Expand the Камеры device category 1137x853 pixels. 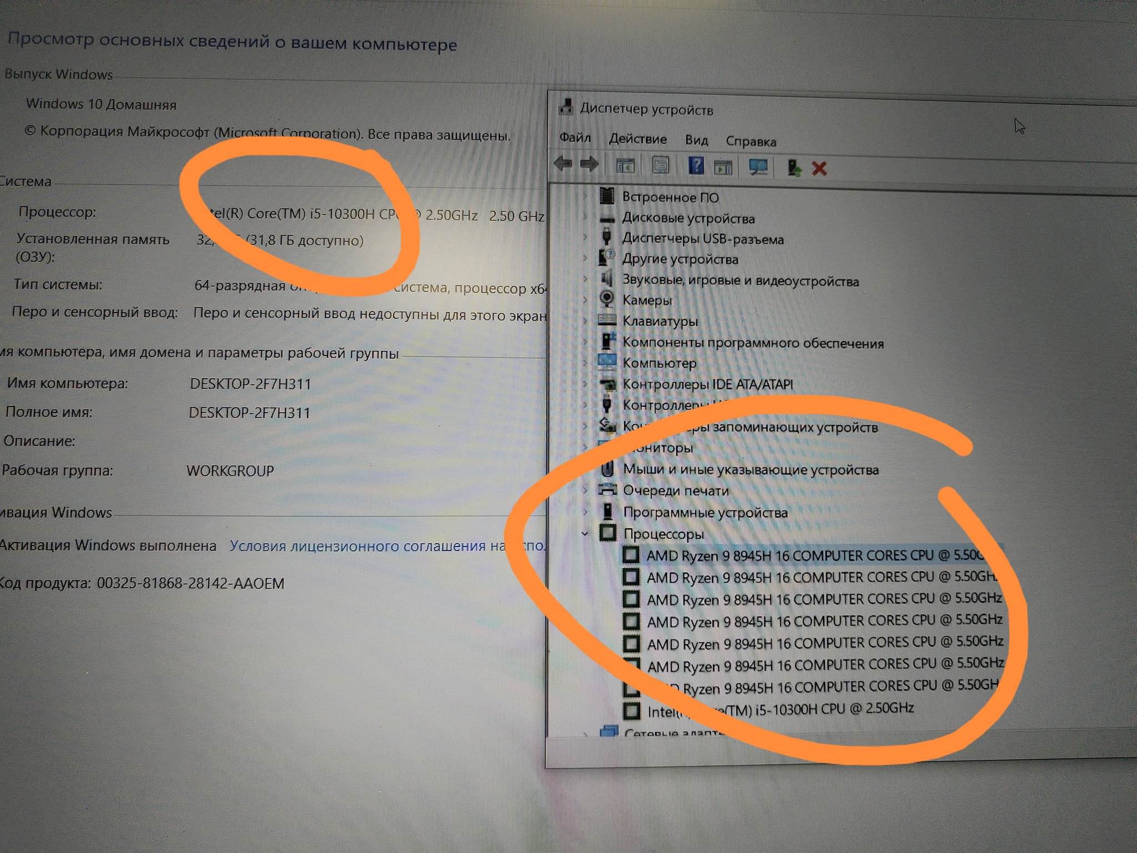click(585, 300)
